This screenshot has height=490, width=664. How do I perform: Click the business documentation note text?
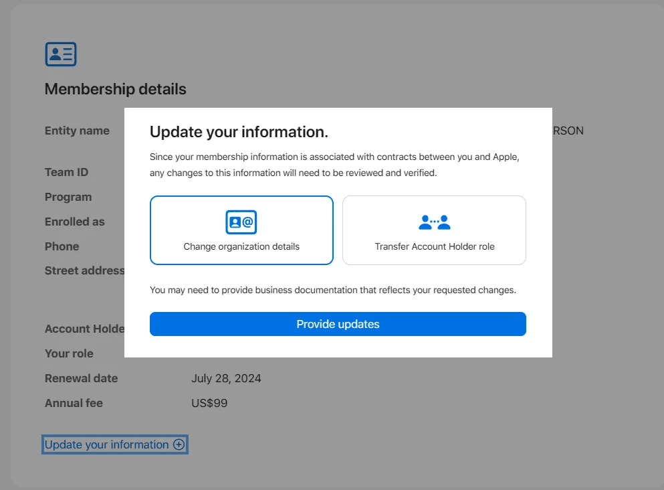click(x=333, y=291)
